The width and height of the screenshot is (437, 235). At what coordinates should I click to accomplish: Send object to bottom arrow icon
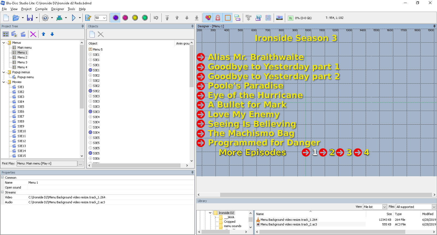(x=197, y=18)
